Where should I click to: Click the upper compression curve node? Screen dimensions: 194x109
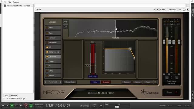[130, 49]
